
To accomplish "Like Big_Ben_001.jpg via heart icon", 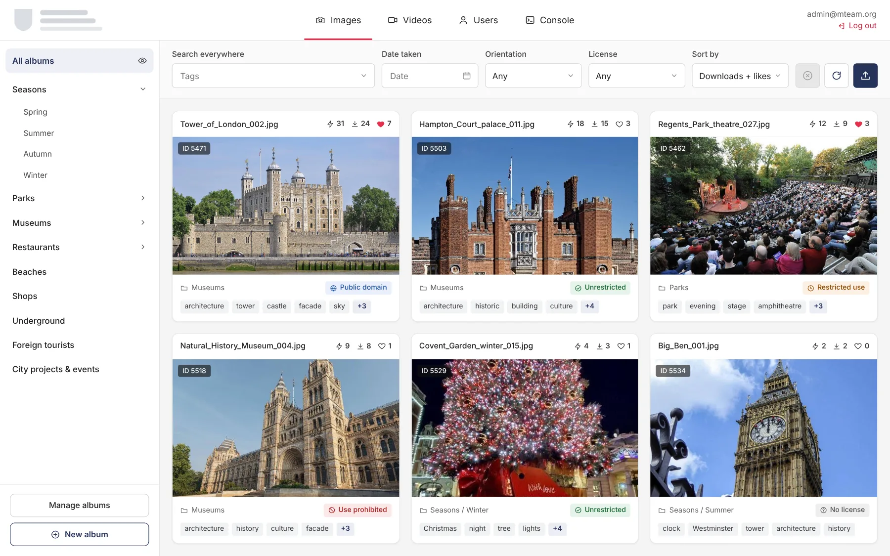I will [858, 346].
